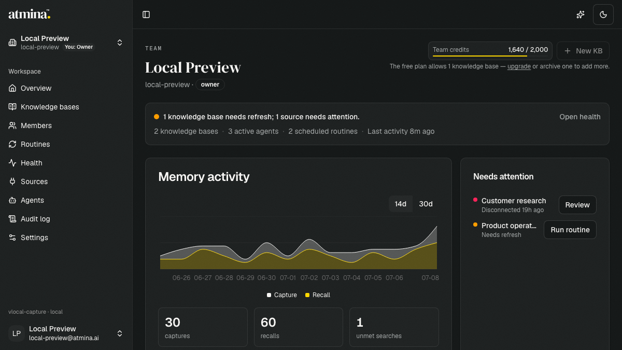
Task: Click the building icon beside Local Preview team
Action: pyautogui.click(x=12, y=43)
